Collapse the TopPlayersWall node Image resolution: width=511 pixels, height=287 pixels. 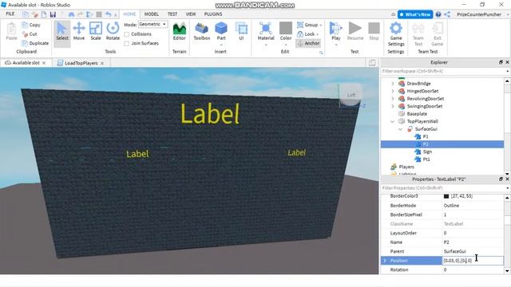393,121
